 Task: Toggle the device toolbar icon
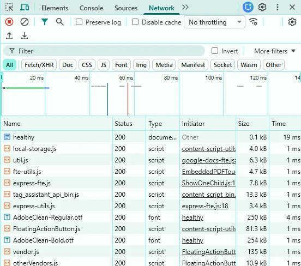point(25,8)
